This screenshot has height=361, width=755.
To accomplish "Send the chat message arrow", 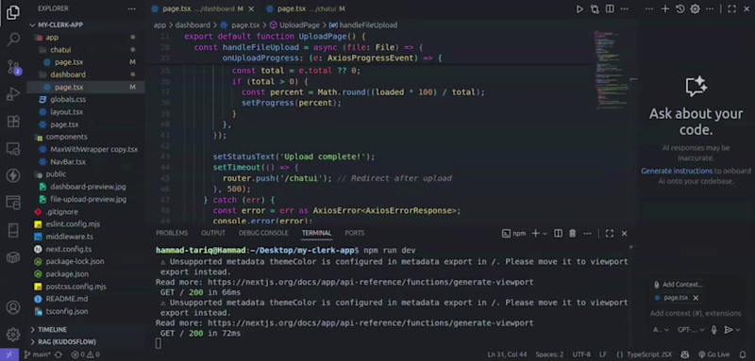I will tap(729, 330).
